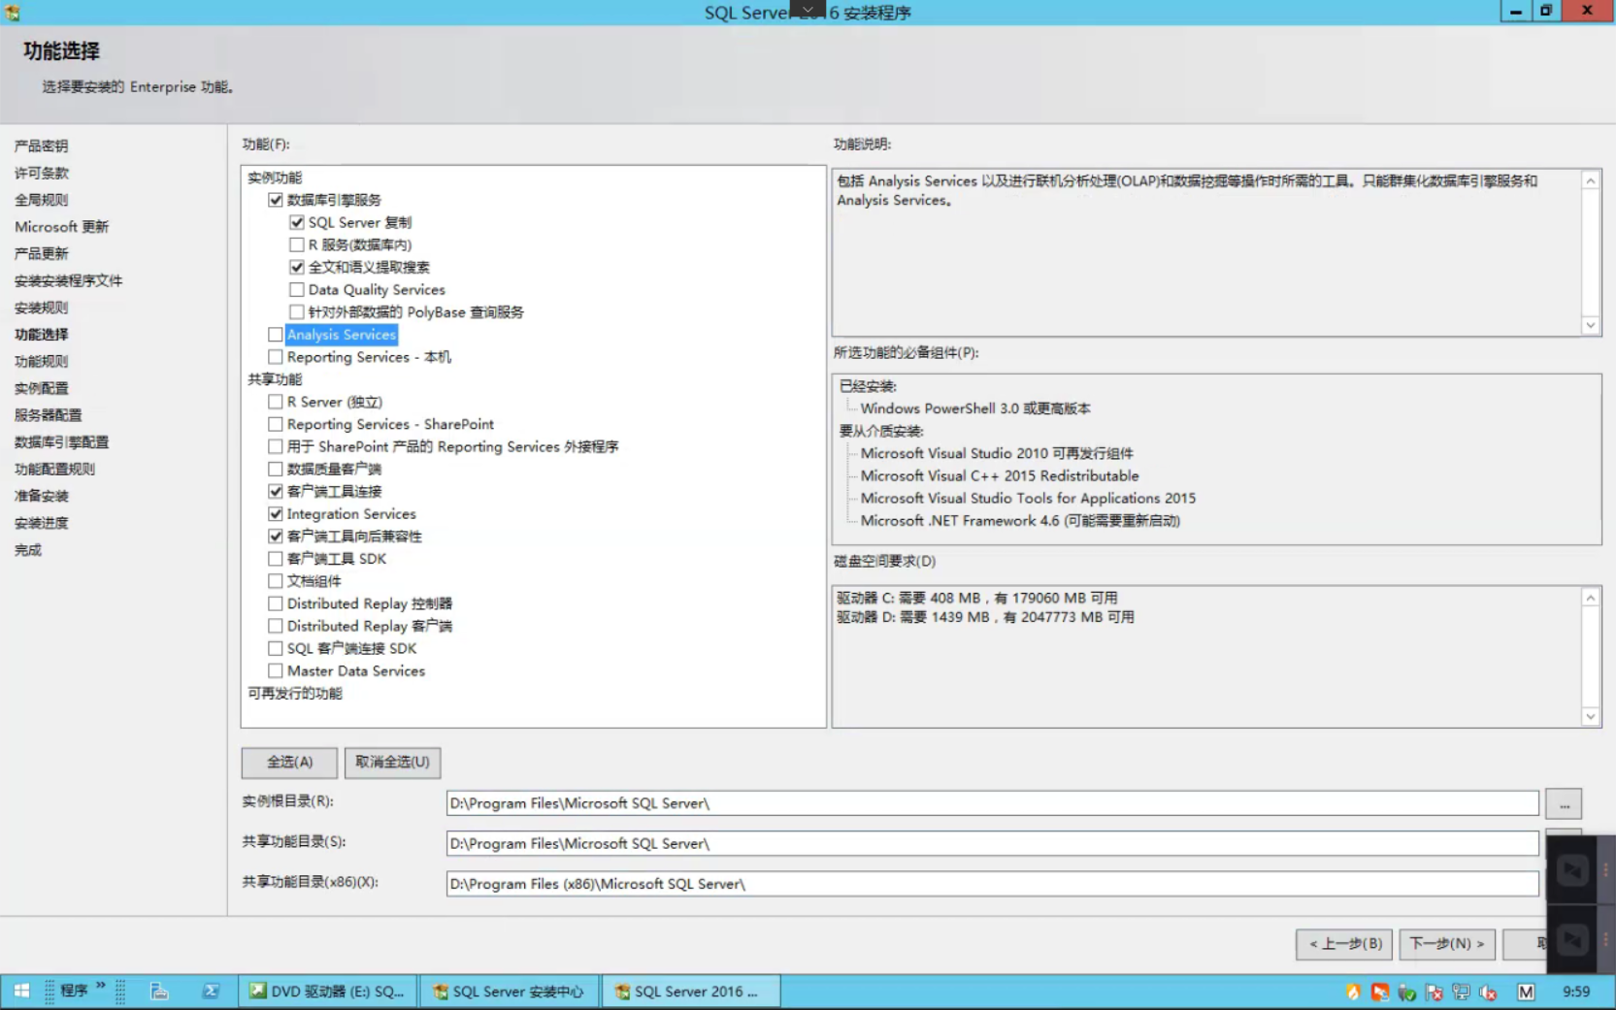1616x1010 pixels.
Task: Enable Data Quality Services checkbox
Action: coord(297,289)
